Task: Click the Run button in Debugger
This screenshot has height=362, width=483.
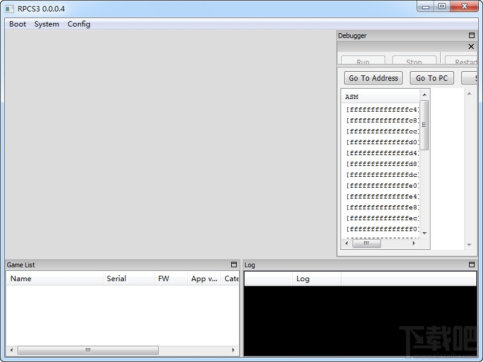Action: coord(363,60)
